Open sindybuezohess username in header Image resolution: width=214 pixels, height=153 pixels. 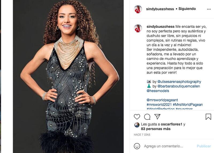[160, 9]
